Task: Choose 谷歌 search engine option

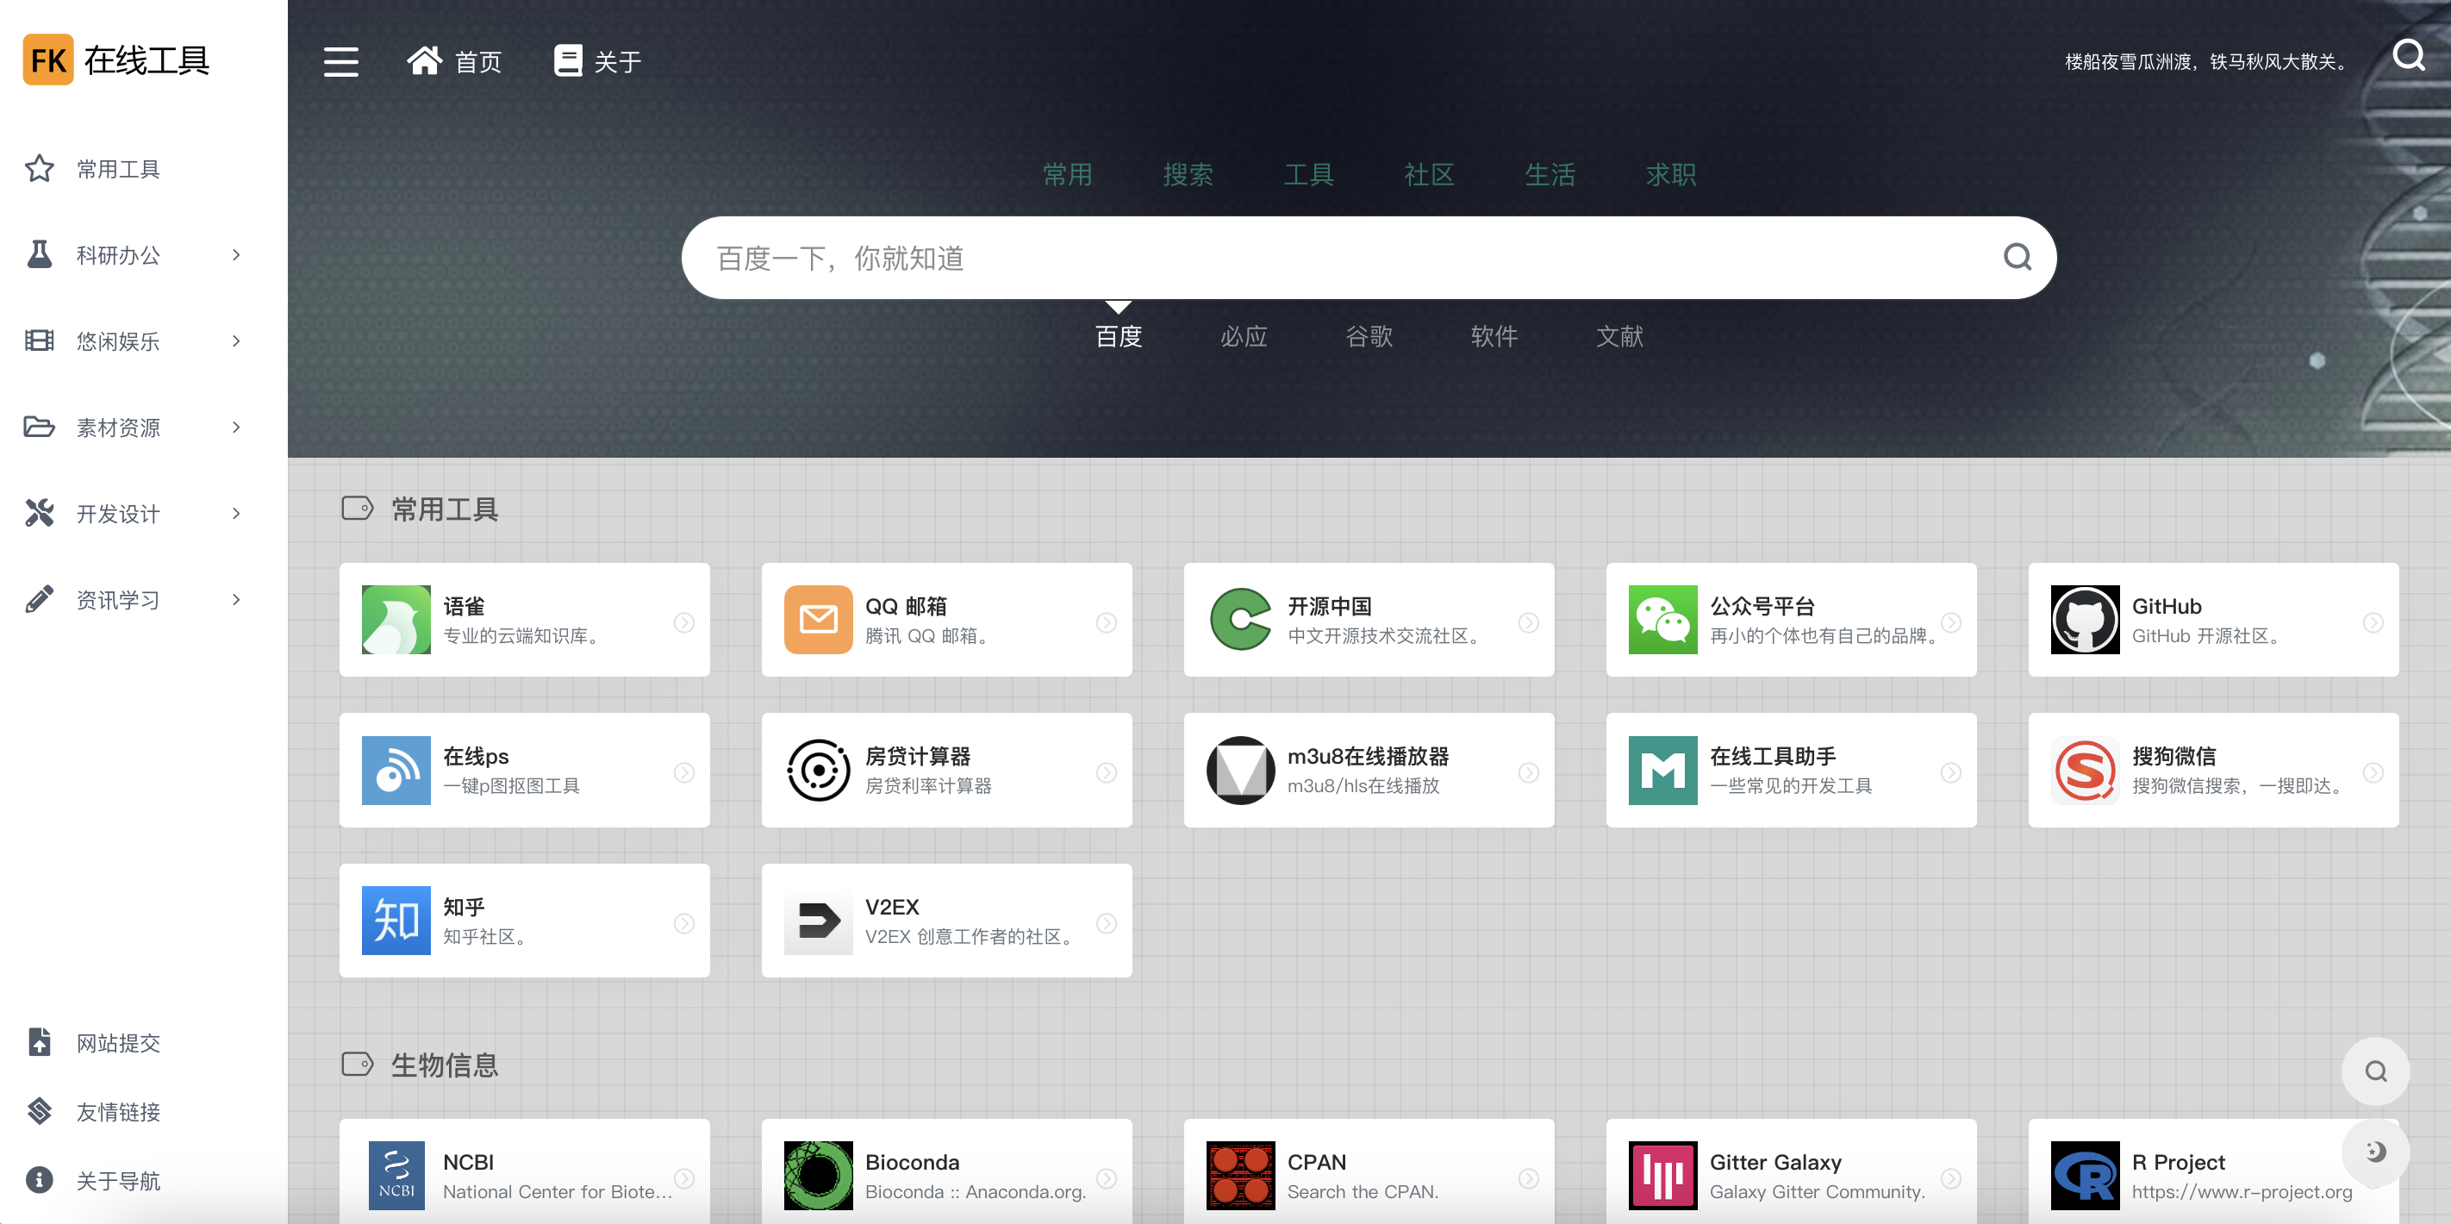Action: pos(1369,336)
